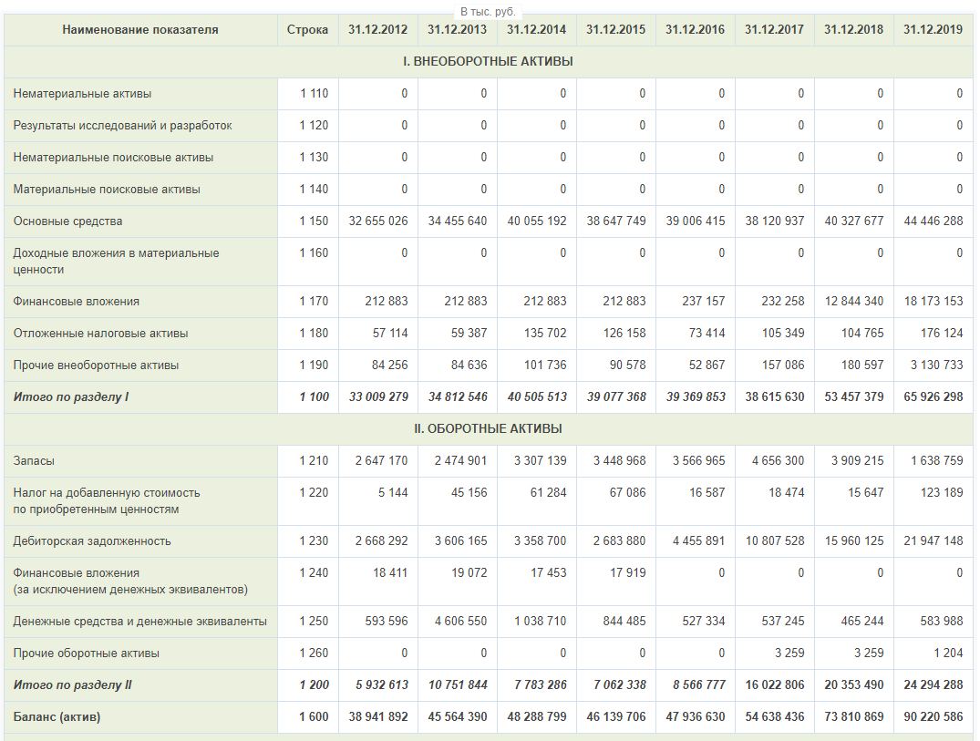Select 'Прочие внеоборотные активы' row label

click(97, 365)
